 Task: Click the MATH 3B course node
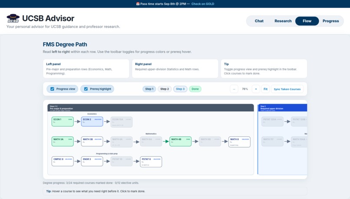92,141
